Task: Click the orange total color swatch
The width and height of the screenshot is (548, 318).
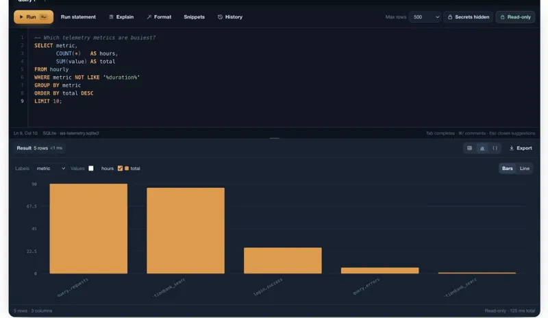Action: (x=127, y=169)
